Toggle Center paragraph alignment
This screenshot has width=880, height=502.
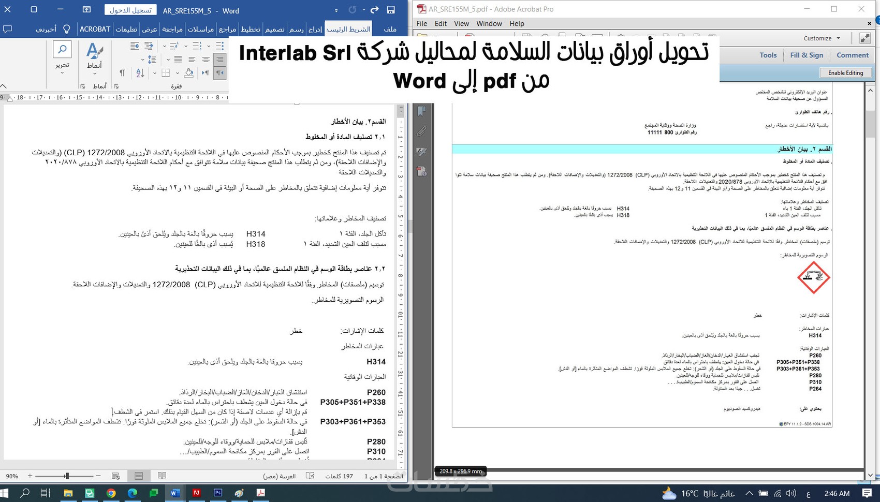tap(206, 60)
